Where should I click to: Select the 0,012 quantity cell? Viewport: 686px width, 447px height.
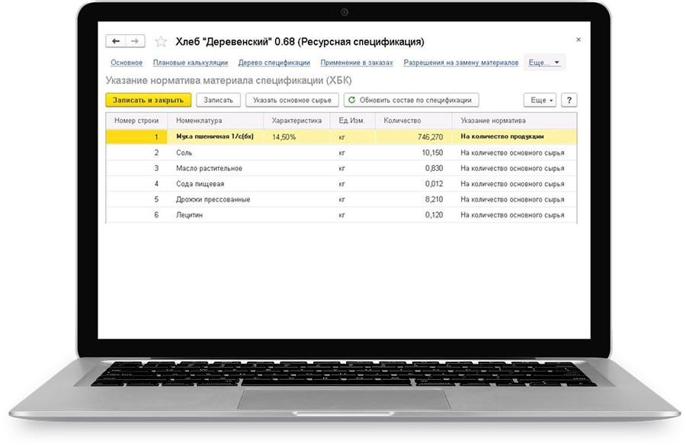[413, 184]
